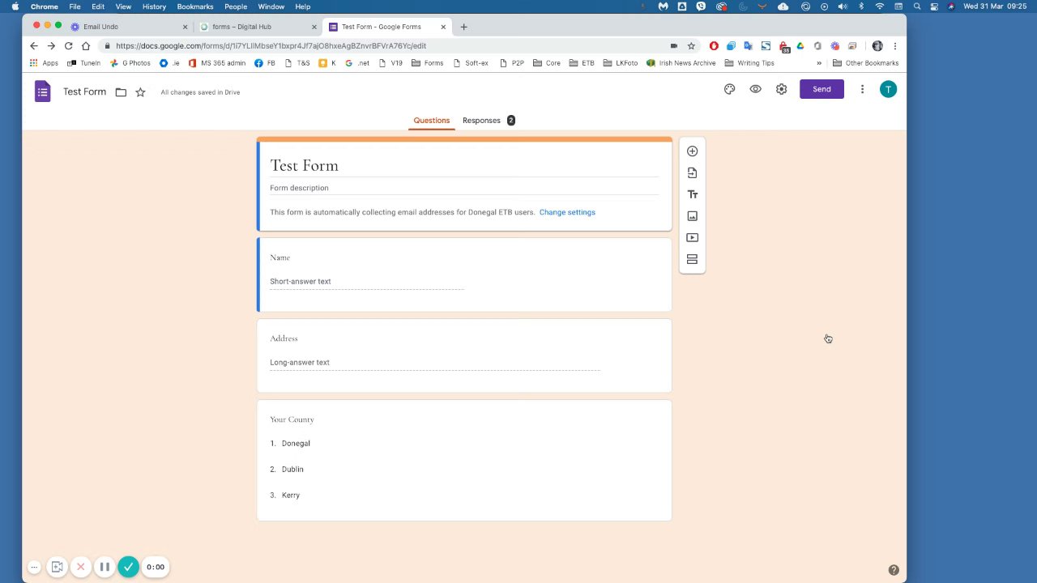
Task: Open the Help question mark icon
Action: [x=894, y=570]
